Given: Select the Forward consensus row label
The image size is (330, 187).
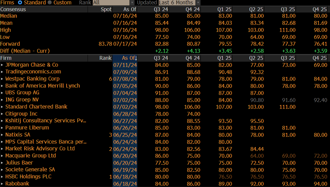Looking at the screenshot, I should pos(10,44).
